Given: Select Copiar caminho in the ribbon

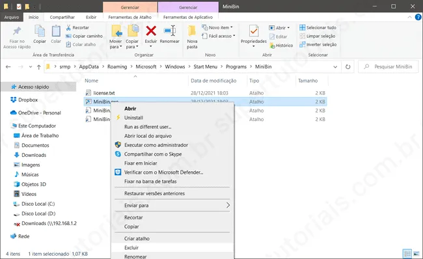Looking at the screenshot, I should (84, 36).
